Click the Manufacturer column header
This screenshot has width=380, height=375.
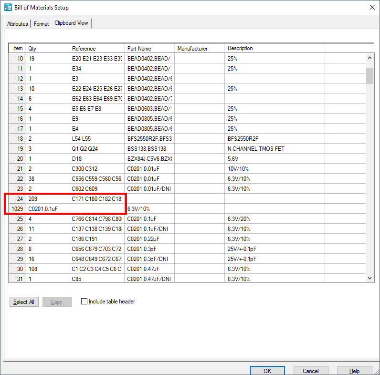192,48
